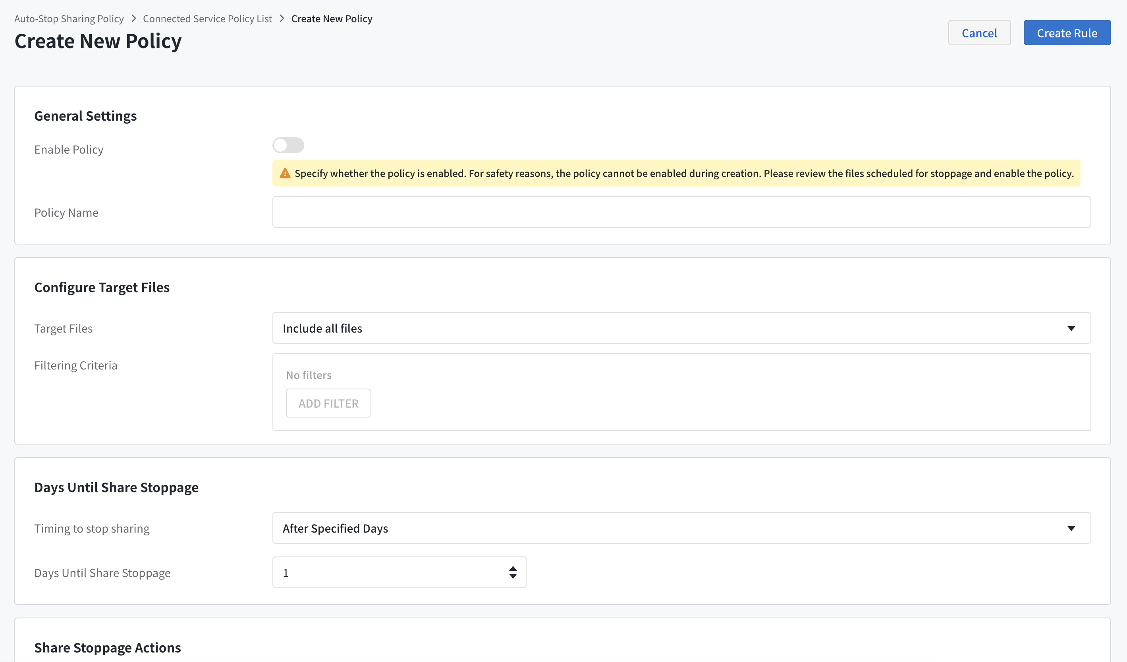This screenshot has height=662, width=1127.
Task: Go to the Auto-Stop Sharing Policy breadcrumb
Action: (69, 19)
